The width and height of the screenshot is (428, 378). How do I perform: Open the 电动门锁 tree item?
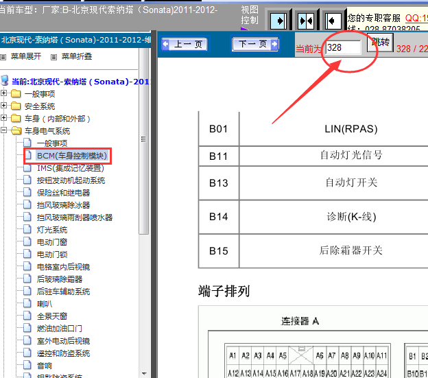click(52, 255)
